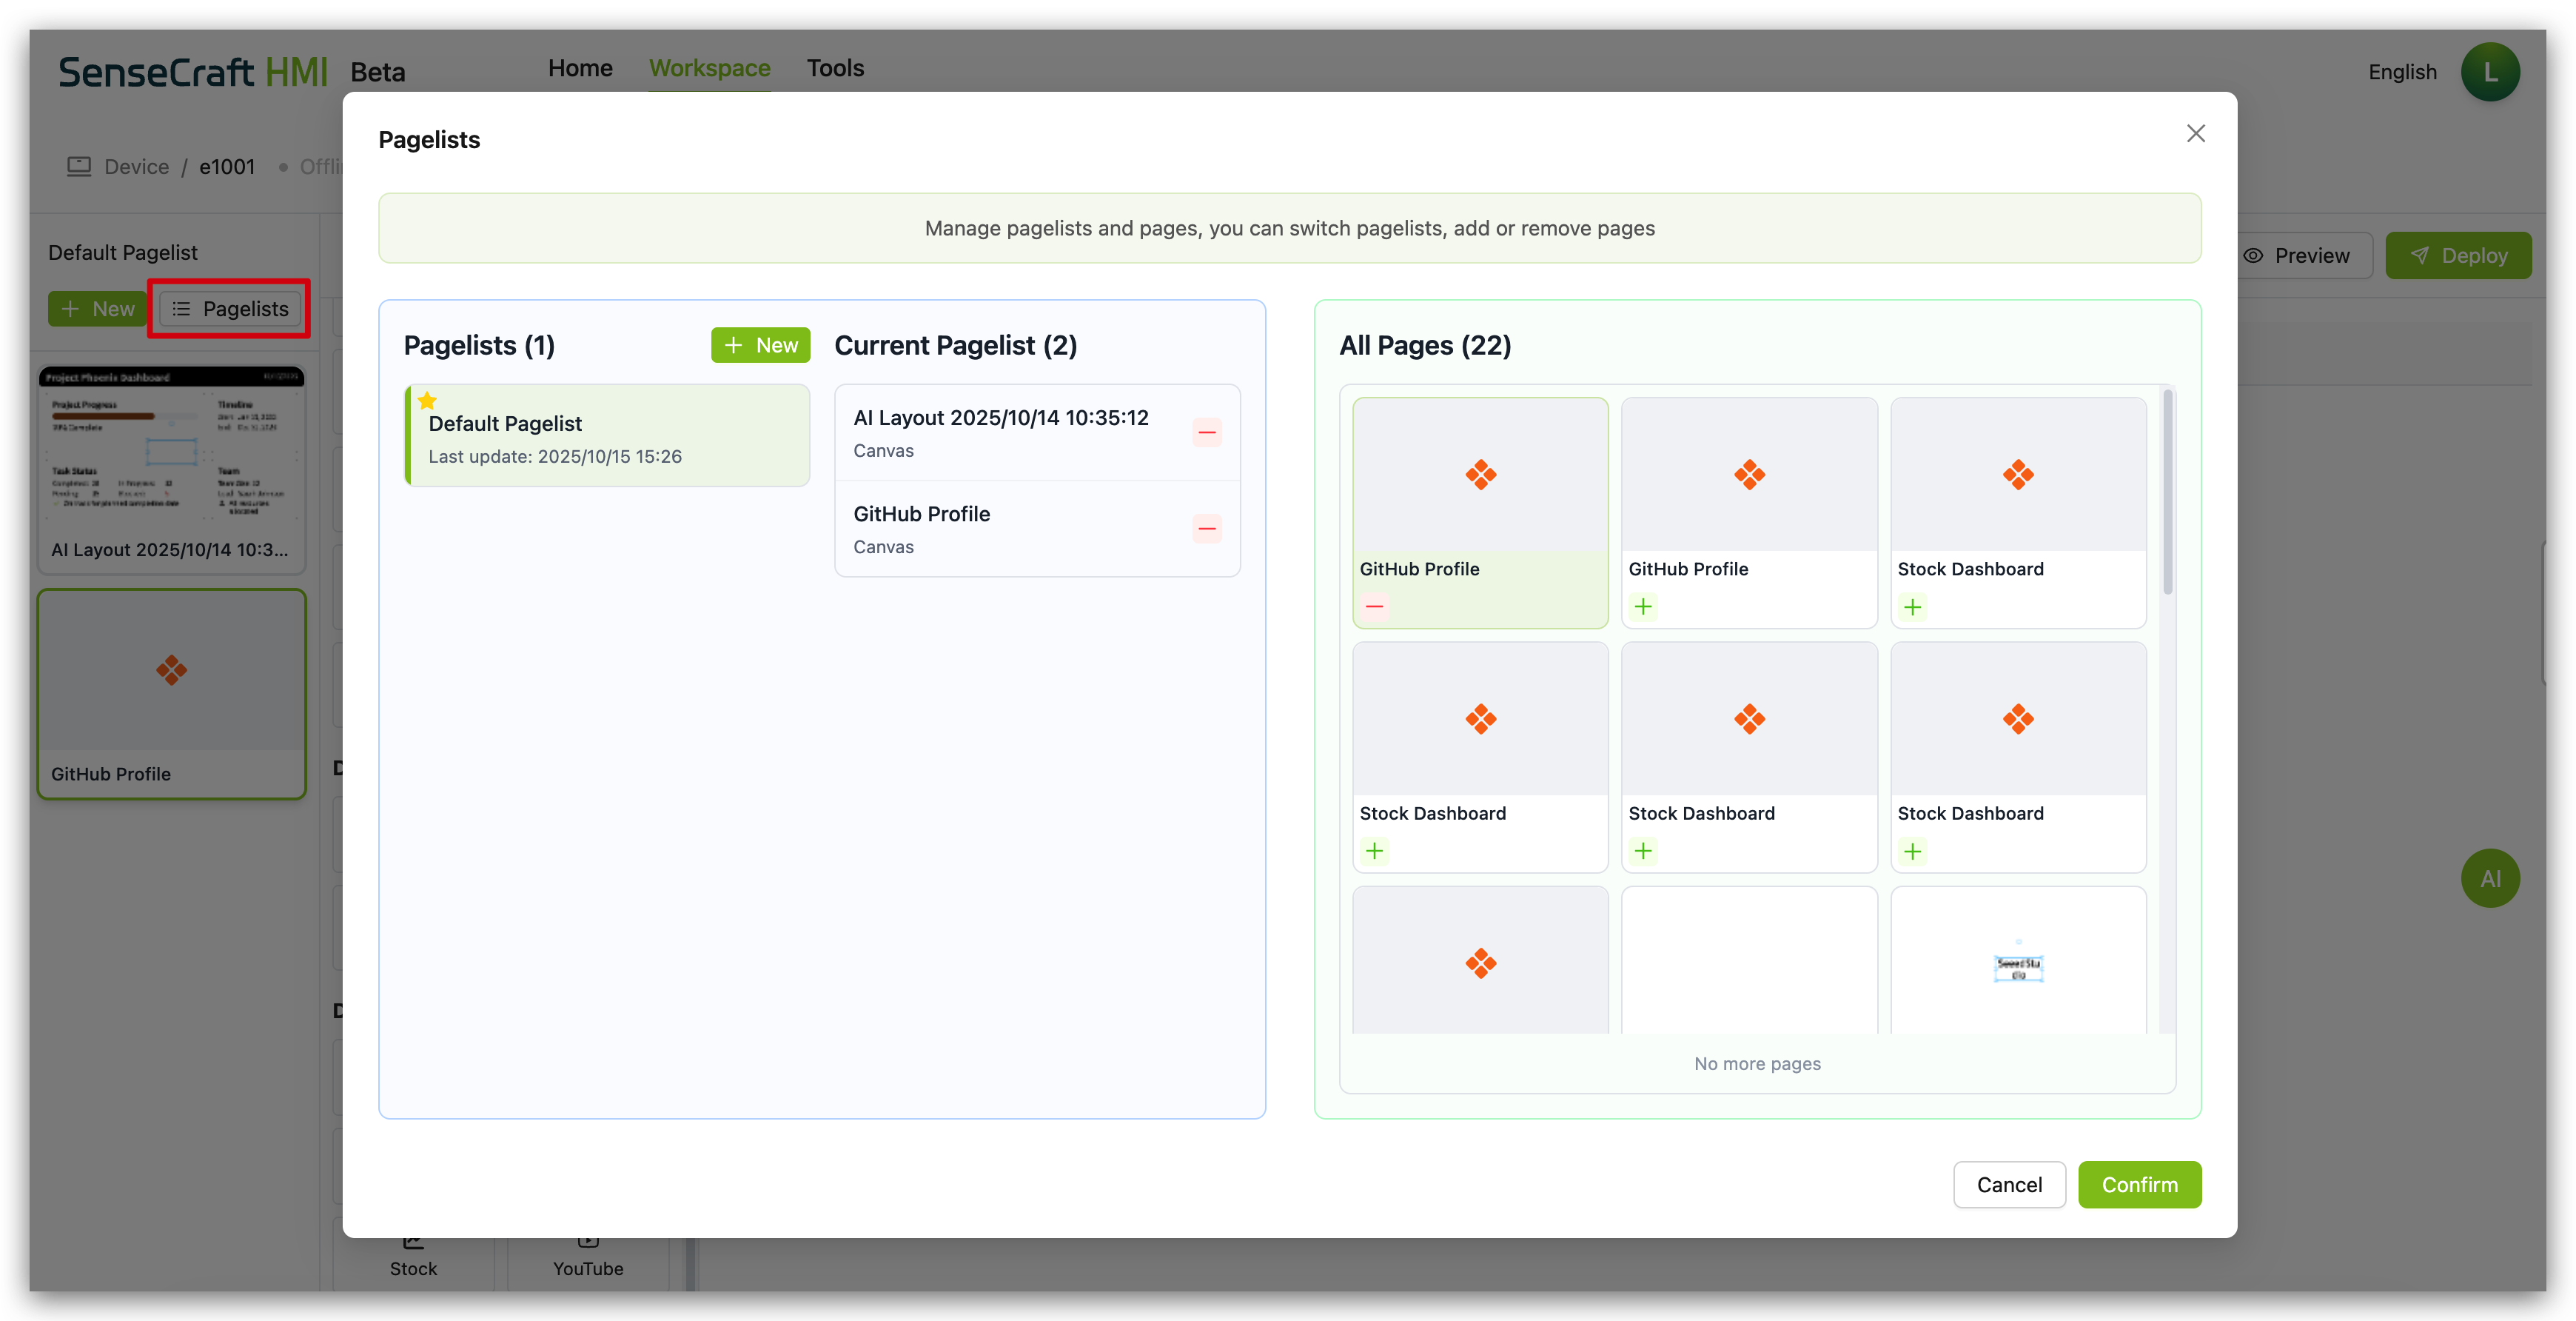2576x1321 pixels.
Task: Add top-right Stock Dashboard page via plus icon
Action: [1912, 607]
